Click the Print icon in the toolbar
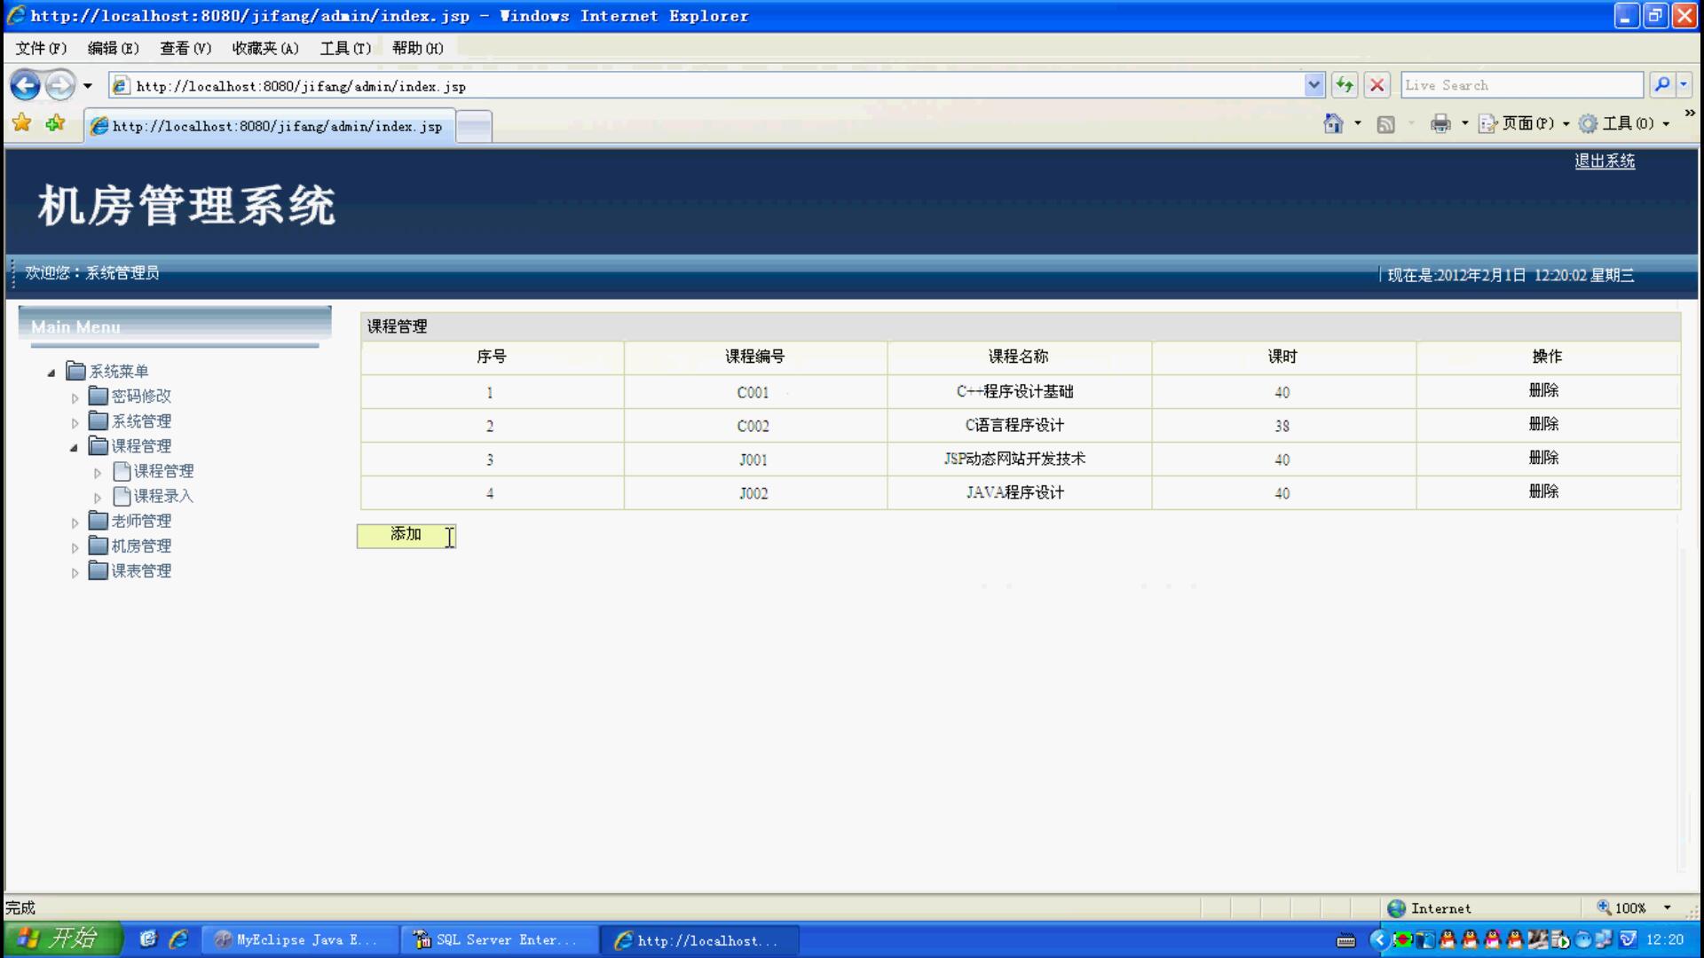This screenshot has height=958, width=1704. [1440, 123]
